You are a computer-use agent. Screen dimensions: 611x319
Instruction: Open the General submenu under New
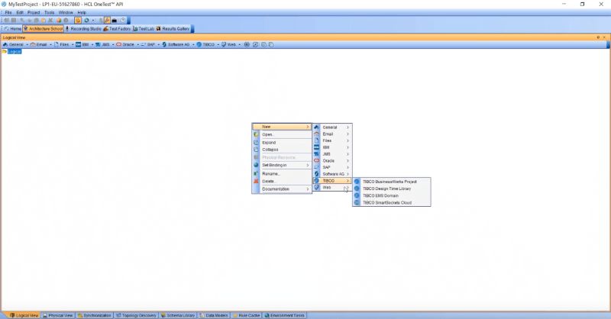332,127
